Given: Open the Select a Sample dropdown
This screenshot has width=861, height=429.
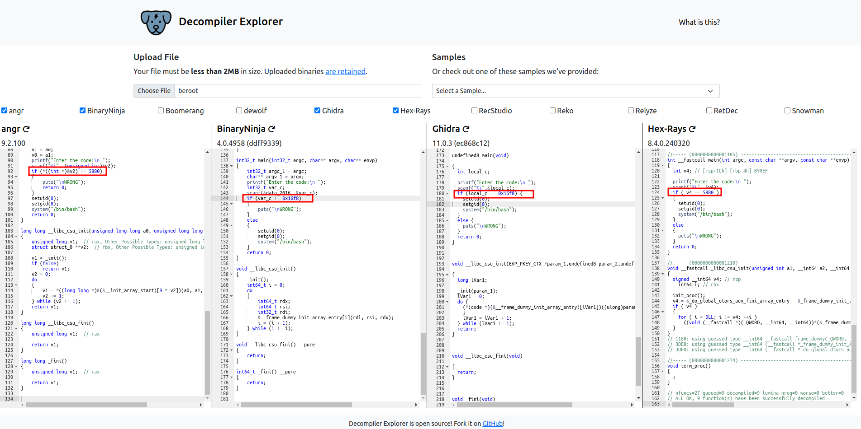Looking at the screenshot, I should pos(576,91).
